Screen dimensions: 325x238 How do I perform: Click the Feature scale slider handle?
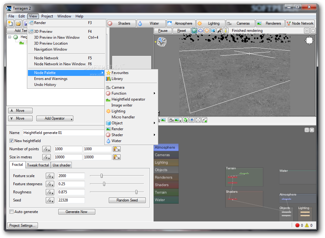click(x=102, y=176)
